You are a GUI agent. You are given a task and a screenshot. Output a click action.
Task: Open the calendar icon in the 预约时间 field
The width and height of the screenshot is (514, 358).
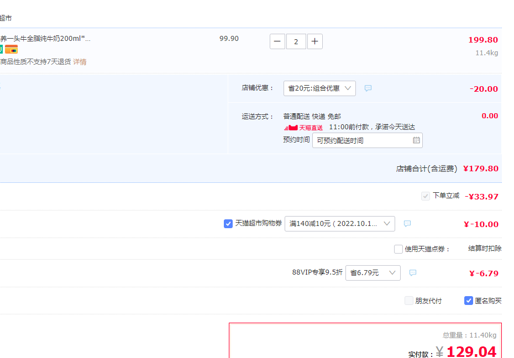416,140
